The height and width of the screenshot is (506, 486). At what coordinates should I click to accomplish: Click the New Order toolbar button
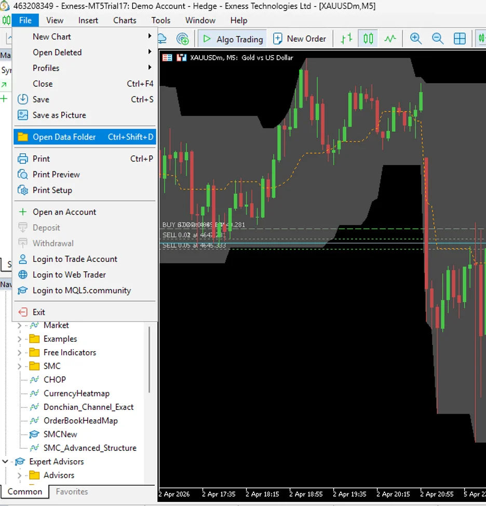[x=300, y=38]
